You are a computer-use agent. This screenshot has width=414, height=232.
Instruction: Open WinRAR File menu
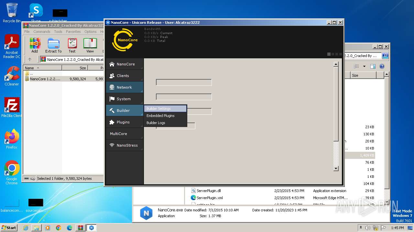[27, 32]
